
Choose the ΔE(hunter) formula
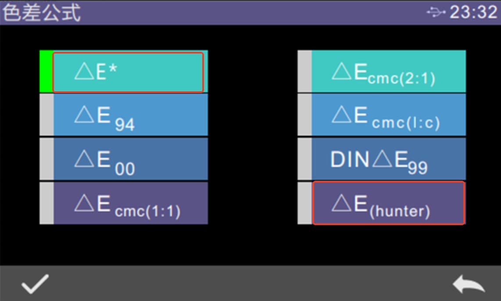(388, 203)
